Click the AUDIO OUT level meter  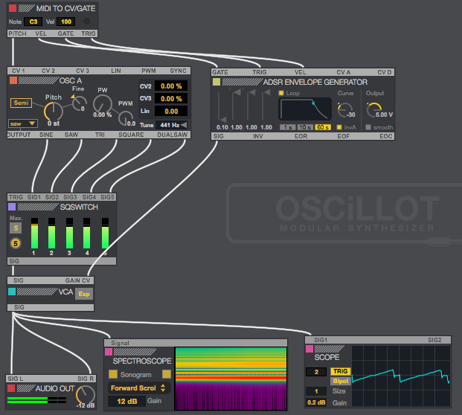pos(37,400)
